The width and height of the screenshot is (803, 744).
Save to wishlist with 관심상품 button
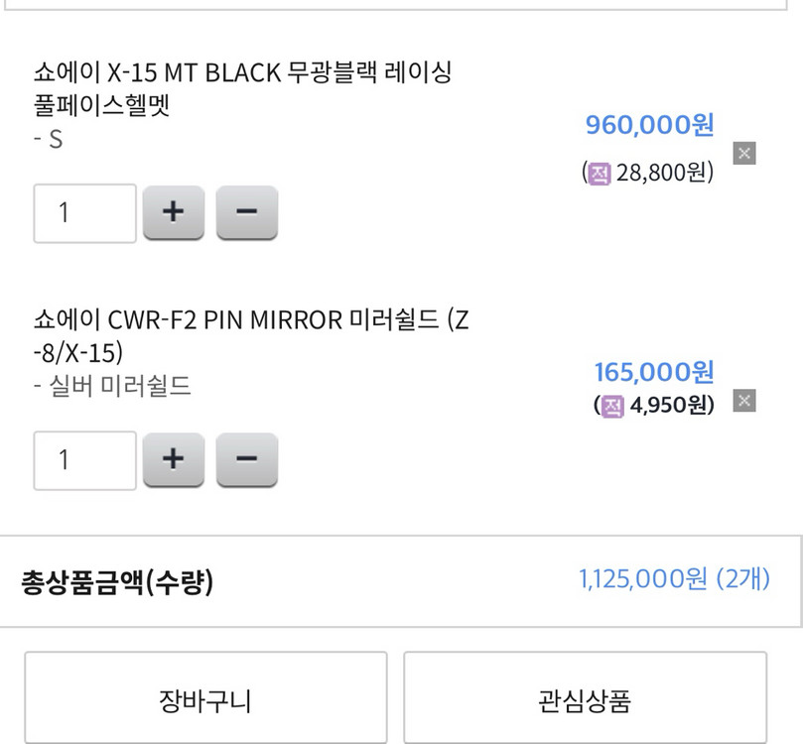(585, 701)
